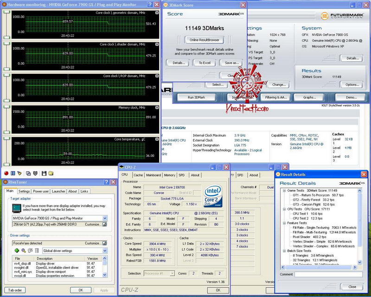This screenshot has width=371, height=297.
Task: Click To Excel in 3DMark Score window
Action: coord(205,63)
